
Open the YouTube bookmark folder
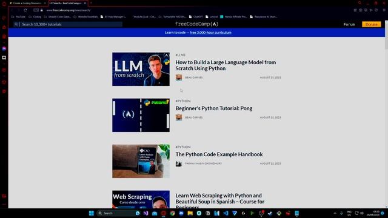18,17
